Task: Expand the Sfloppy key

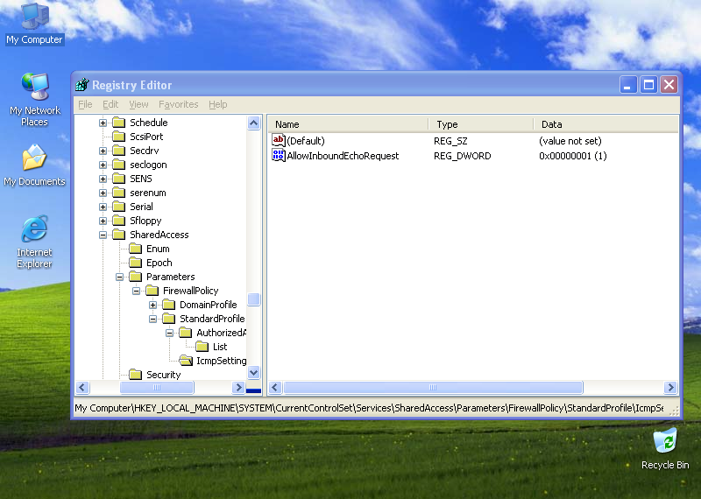Action: pyautogui.click(x=103, y=221)
